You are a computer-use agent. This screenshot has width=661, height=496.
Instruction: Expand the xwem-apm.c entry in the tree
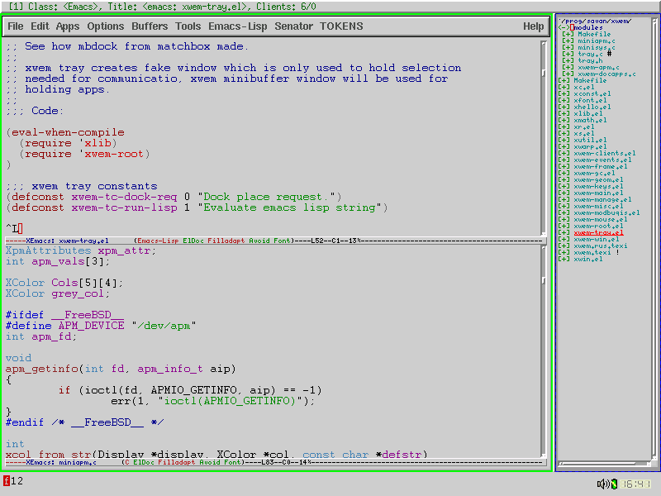click(x=568, y=67)
